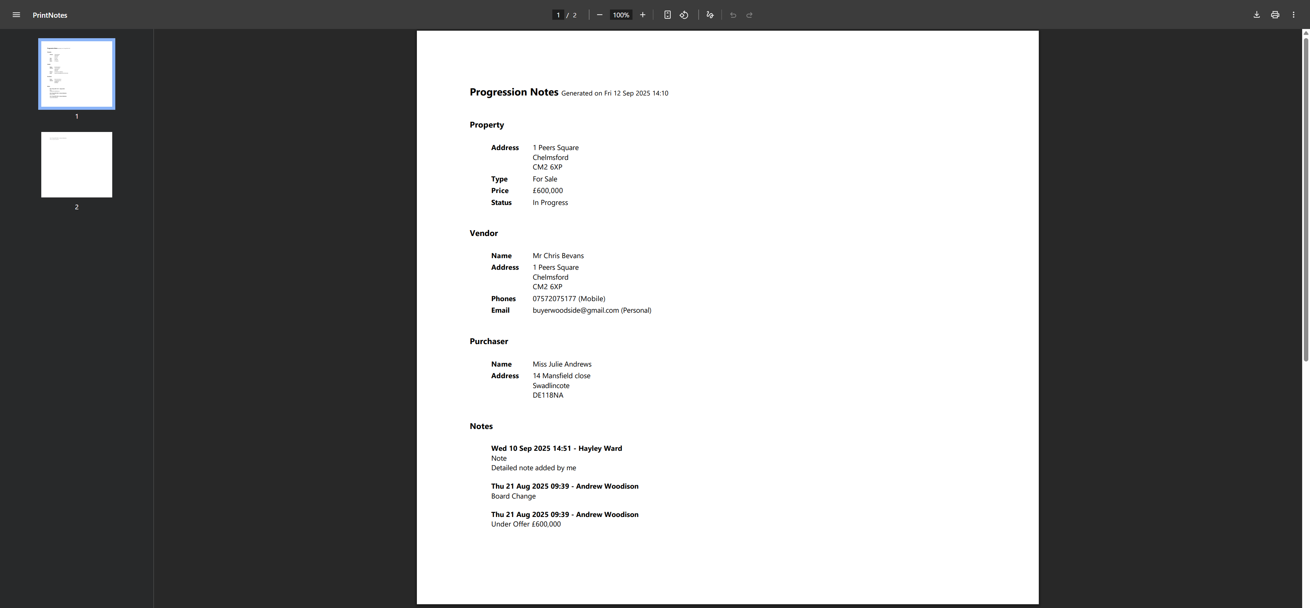Click the purchaser name 'Miss Julie Andrews'

562,364
